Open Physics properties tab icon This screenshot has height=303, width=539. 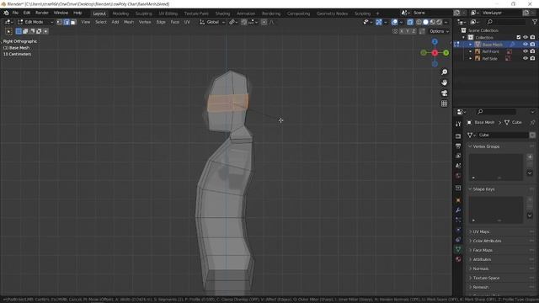[458, 230]
